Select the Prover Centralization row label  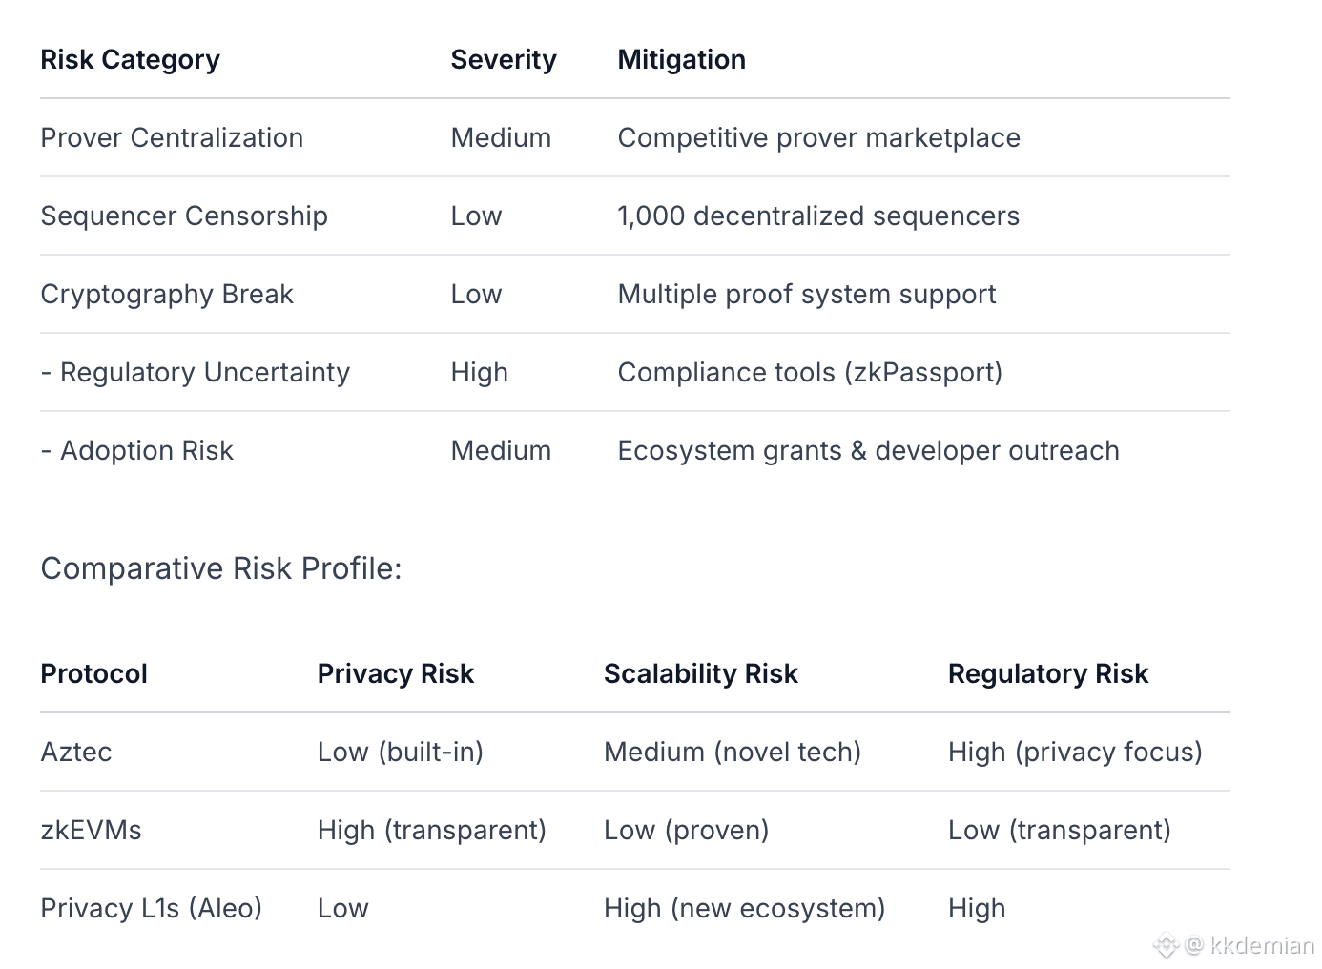(172, 138)
